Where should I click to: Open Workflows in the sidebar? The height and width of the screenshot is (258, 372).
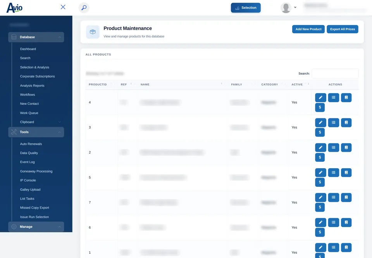(28, 94)
